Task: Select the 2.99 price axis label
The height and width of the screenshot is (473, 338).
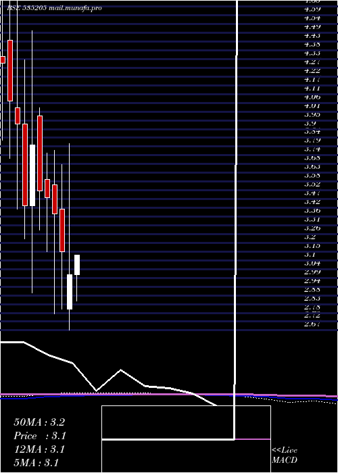Action: point(312,272)
